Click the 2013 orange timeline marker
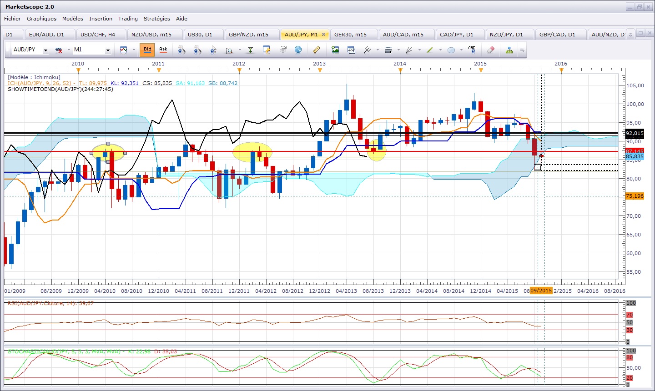Image resolution: width=655 pixels, height=391 pixels. pyautogui.click(x=320, y=70)
